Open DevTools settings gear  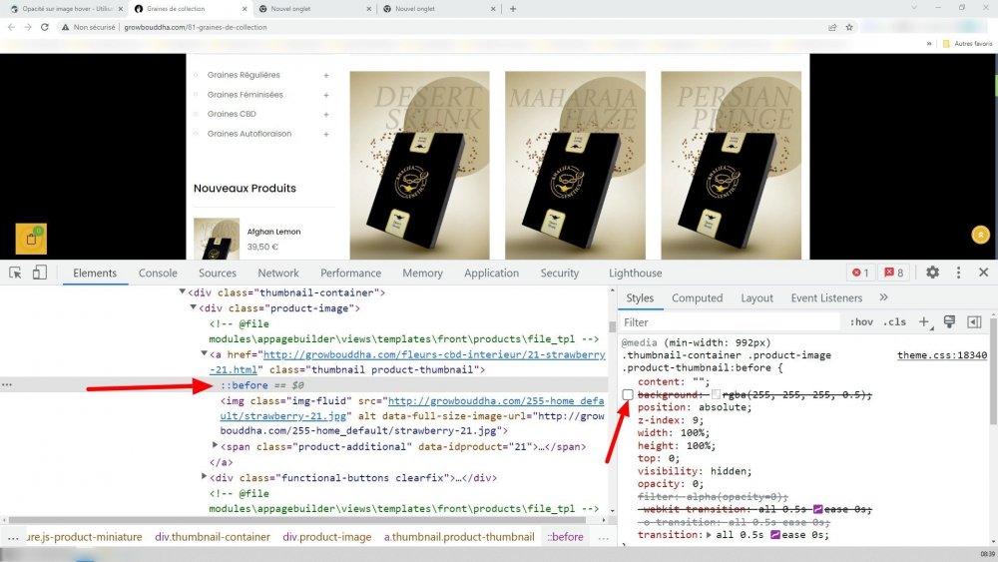pyautogui.click(x=932, y=273)
